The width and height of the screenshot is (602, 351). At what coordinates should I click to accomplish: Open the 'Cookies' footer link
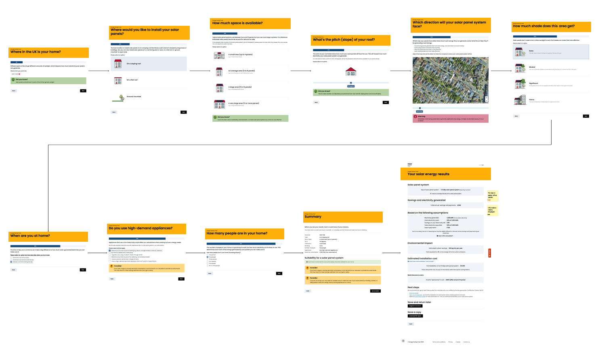[x=458, y=342]
